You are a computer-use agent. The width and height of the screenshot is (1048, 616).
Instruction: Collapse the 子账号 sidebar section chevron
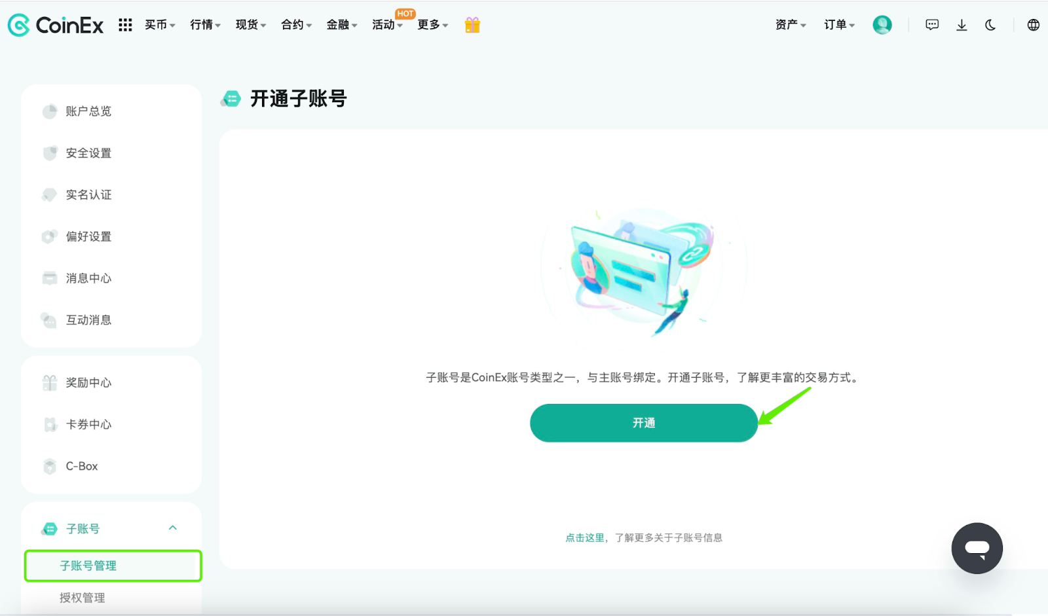tap(173, 528)
